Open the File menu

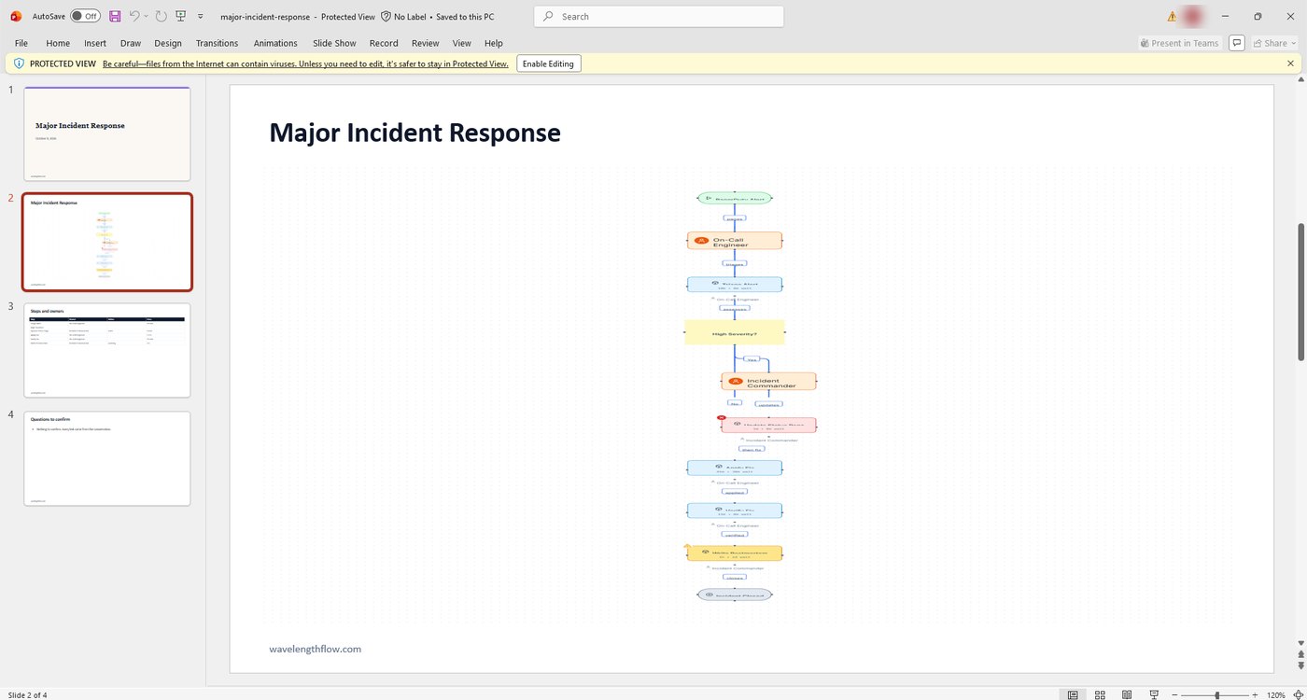tap(21, 43)
